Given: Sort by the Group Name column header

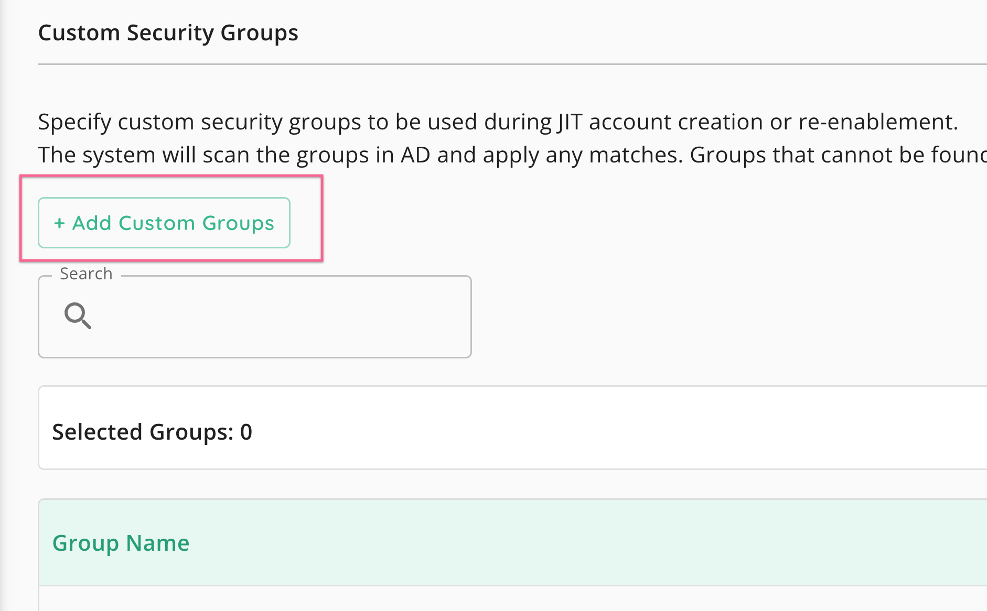Looking at the screenshot, I should (121, 543).
